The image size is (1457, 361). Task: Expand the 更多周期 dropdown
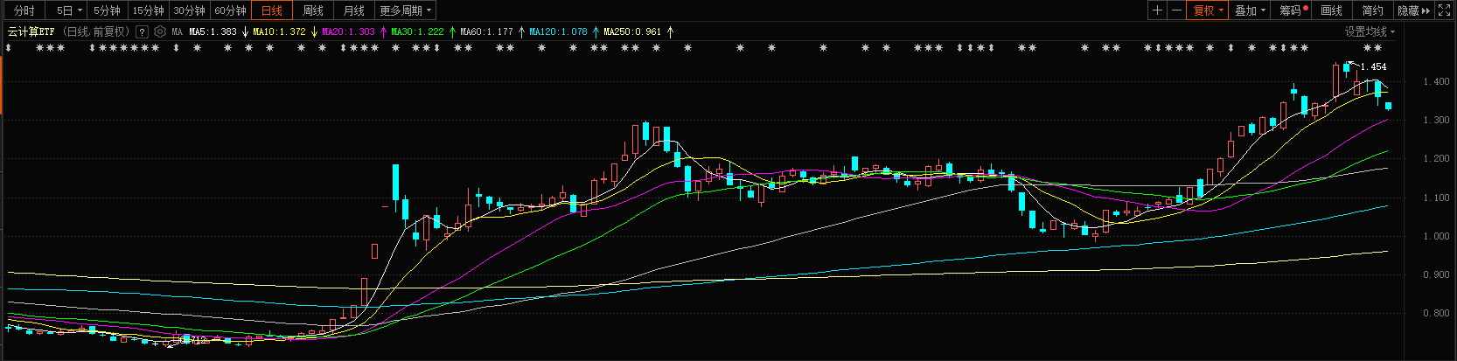click(406, 10)
